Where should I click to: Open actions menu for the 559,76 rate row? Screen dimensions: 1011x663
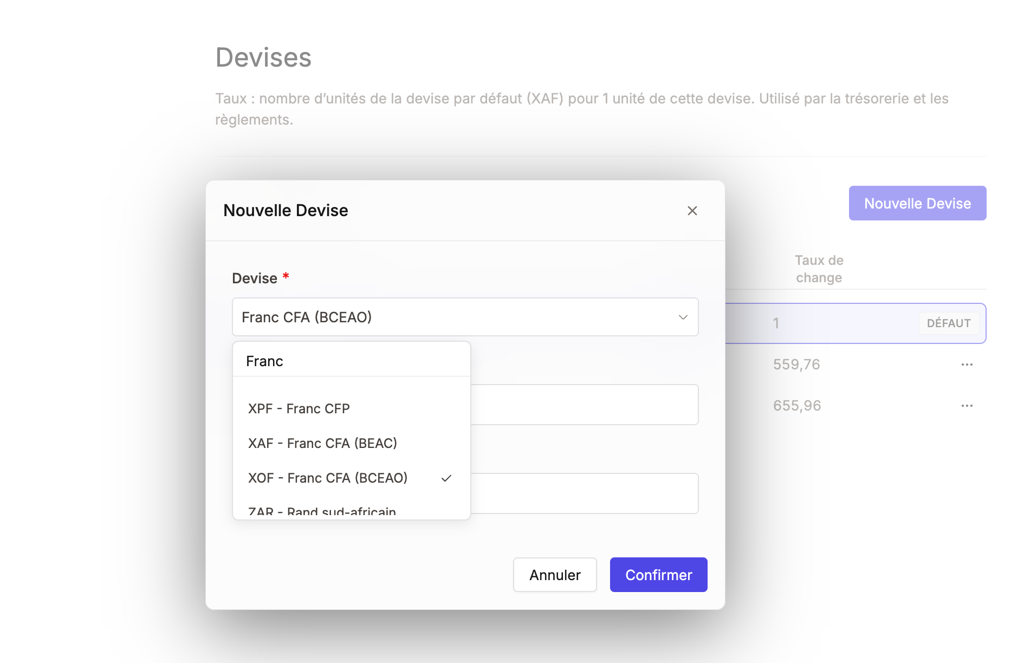pyautogui.click(x=967, y=365)
